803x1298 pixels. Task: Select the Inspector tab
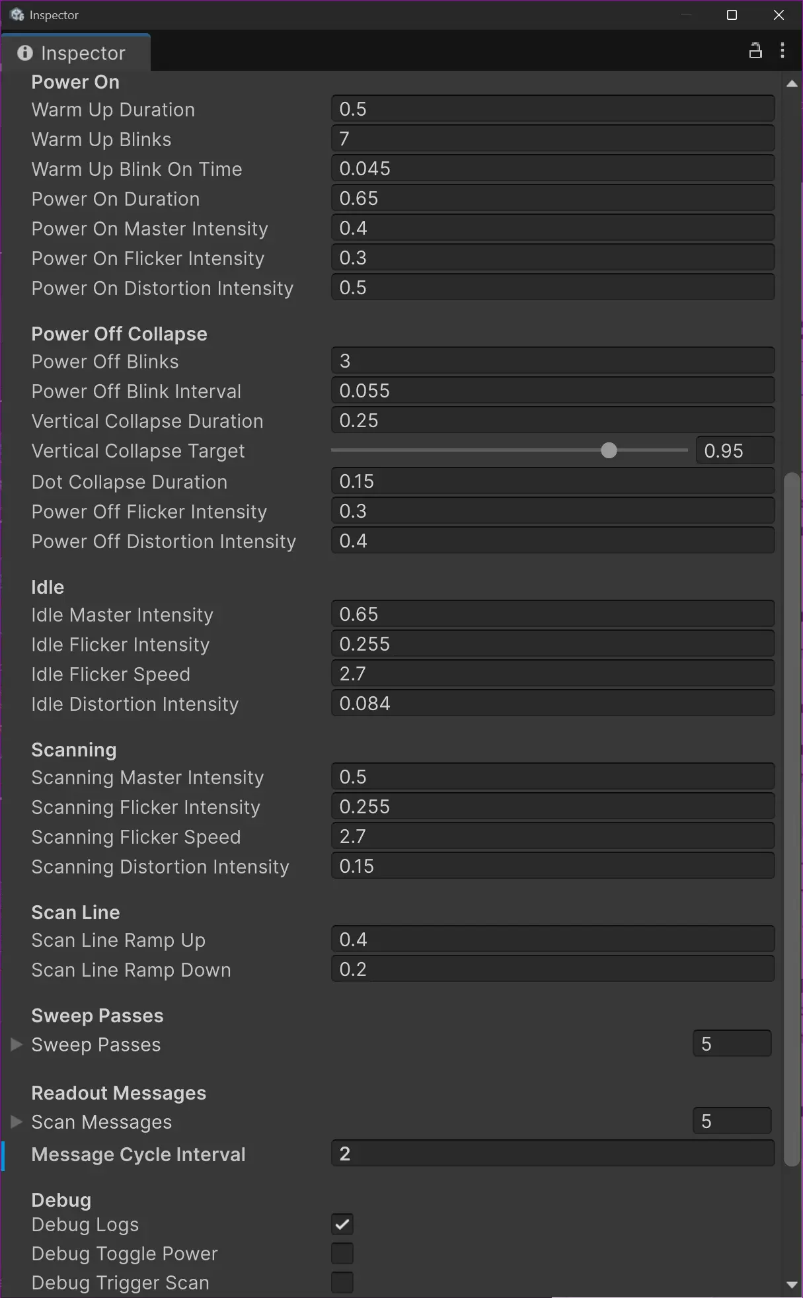coord(83,53)
